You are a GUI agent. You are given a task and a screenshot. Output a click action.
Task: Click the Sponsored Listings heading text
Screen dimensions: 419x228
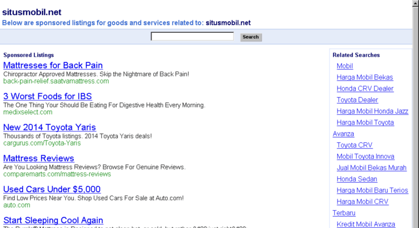tap(29, 55)
